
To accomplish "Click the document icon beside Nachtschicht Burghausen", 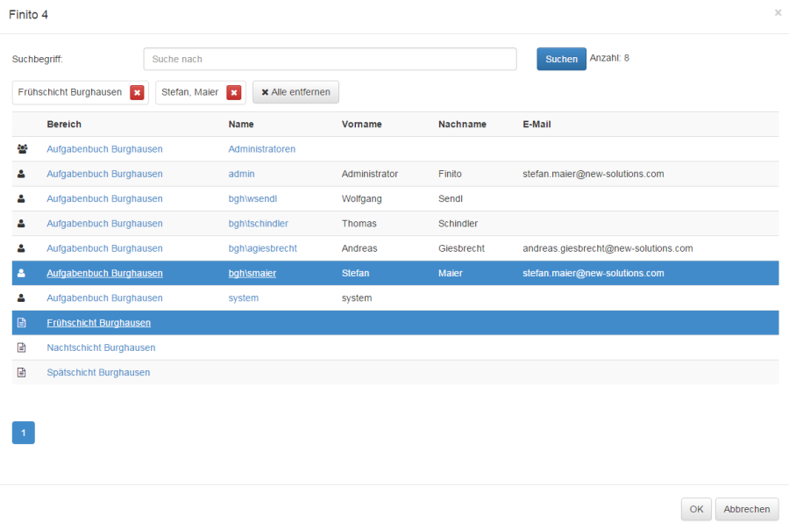I will pos(22,347).
